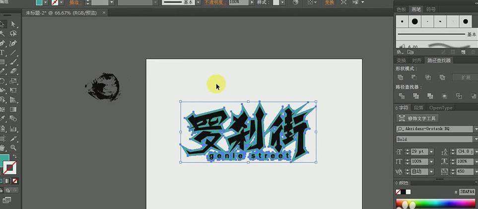Screen dimensions: 478x209
Task: Switch to the OpenType tab
Action: (x=441, y=108)
